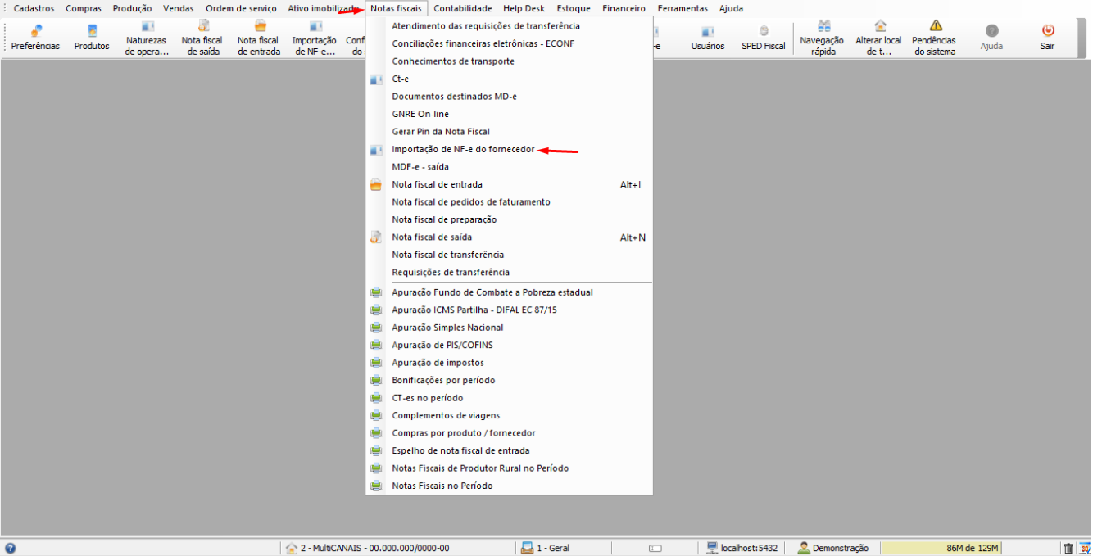Expand the Financeiro menu
Viewport: 1093px width, 556px height.
click(624, 8)
